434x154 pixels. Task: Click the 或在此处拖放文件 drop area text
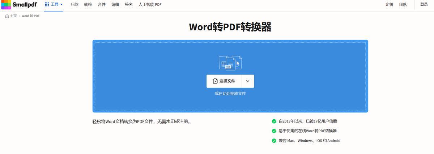click(230, 94)
